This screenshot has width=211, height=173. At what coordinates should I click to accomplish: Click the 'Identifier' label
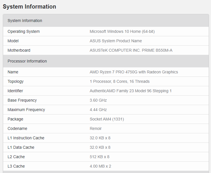[15, 91]
